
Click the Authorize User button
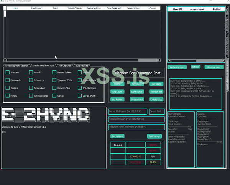[177, 67]
